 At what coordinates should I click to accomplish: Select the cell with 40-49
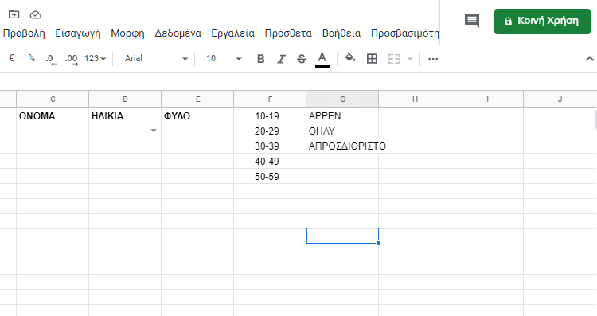point(270,162)
